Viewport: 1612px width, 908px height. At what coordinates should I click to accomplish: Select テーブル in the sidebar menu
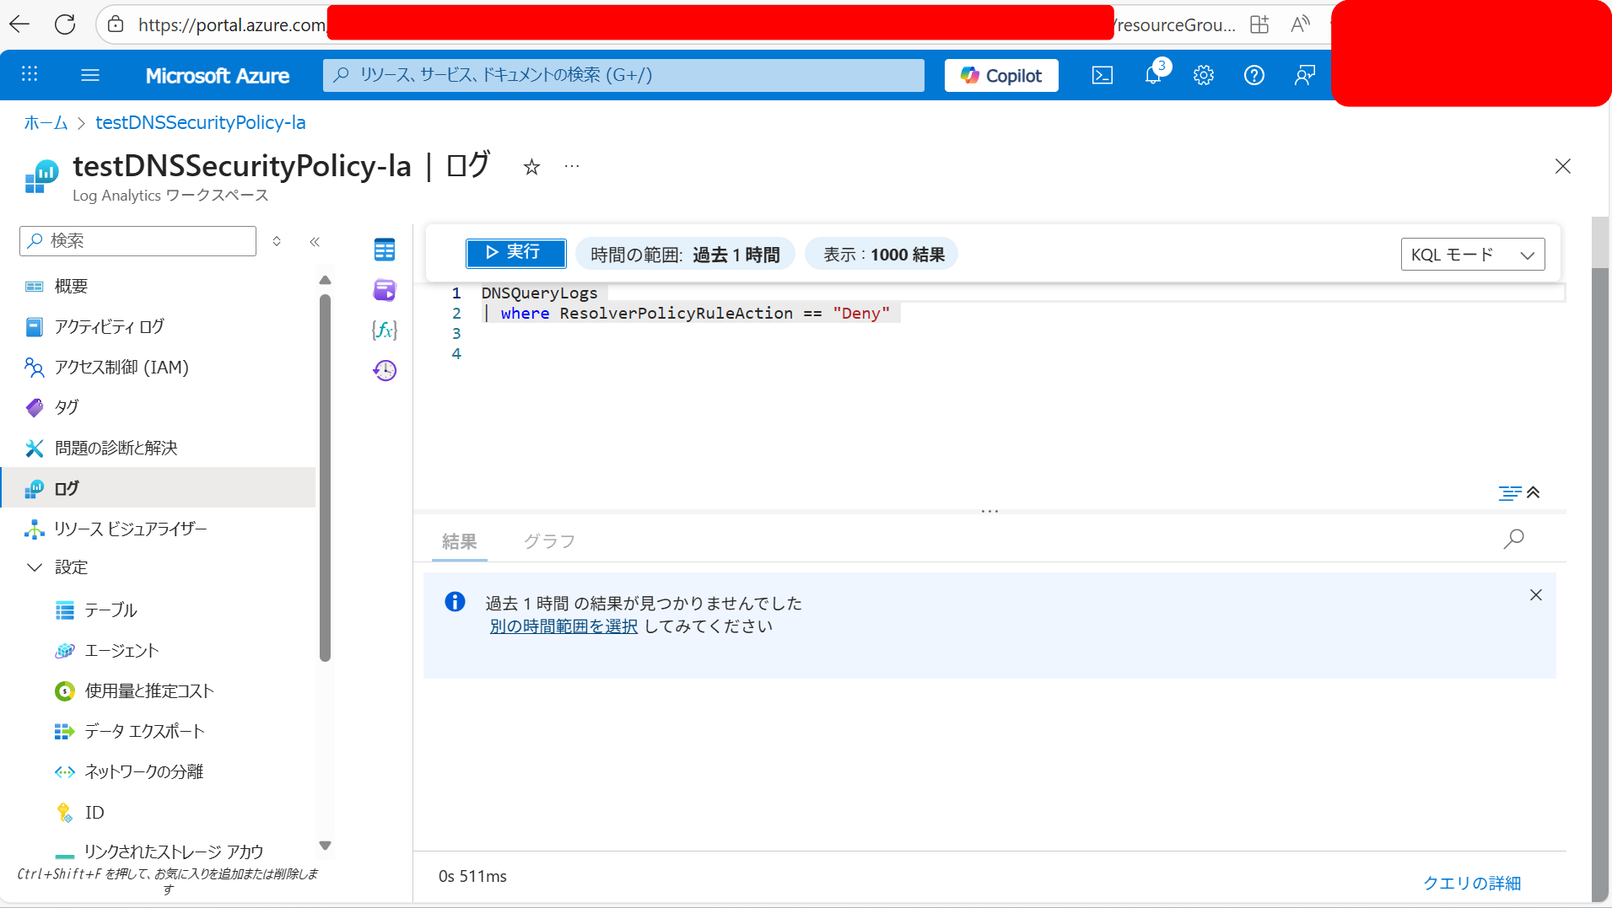111,610
